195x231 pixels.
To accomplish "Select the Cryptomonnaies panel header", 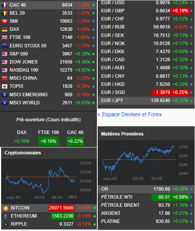I will 23,153.
